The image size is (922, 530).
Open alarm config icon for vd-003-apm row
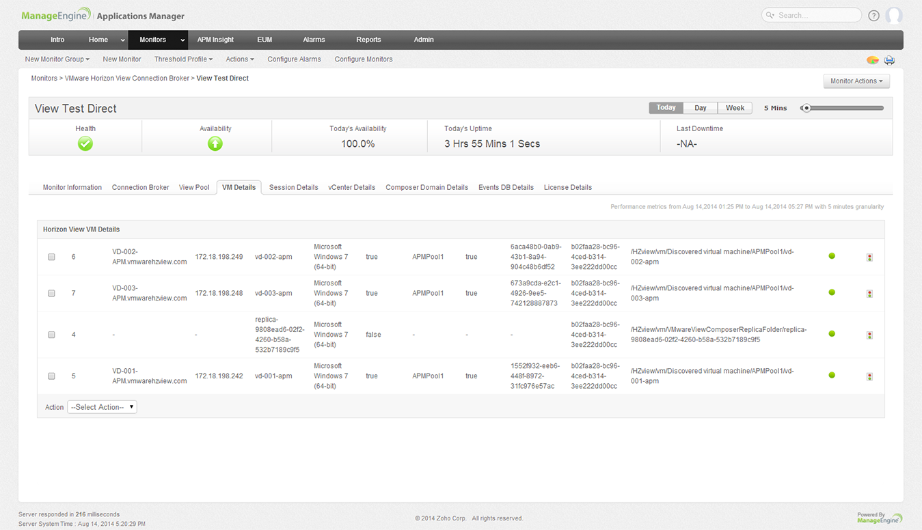[869, 294]
